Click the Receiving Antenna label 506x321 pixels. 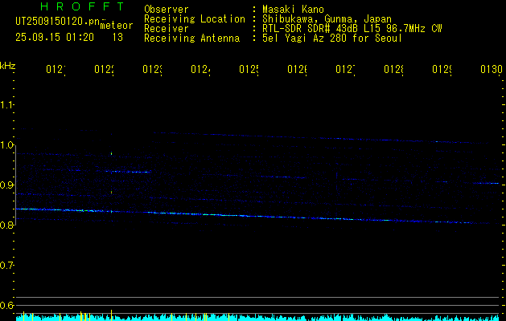192,39
